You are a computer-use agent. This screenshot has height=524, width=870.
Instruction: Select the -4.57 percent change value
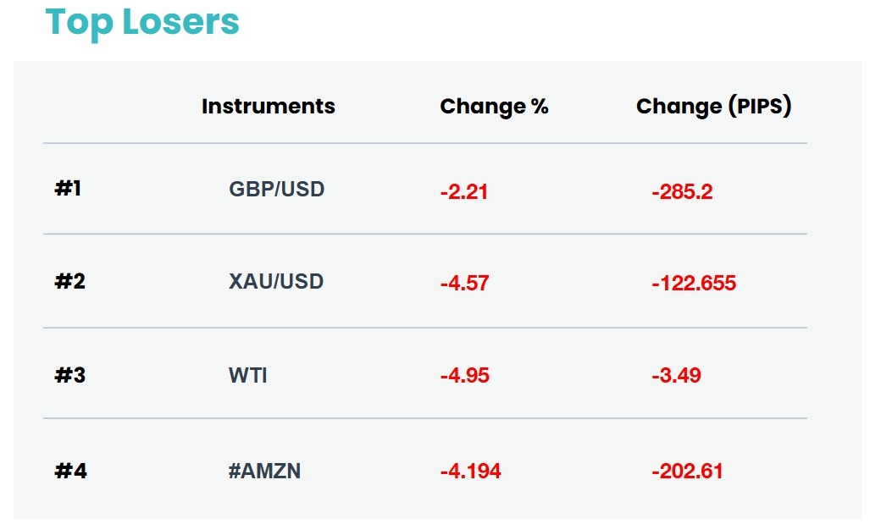click(465, 284)
